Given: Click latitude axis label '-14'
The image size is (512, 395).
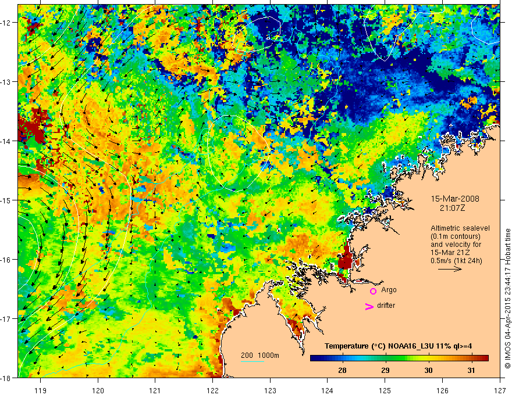Looking at the screenshot, I should point(6,141).
